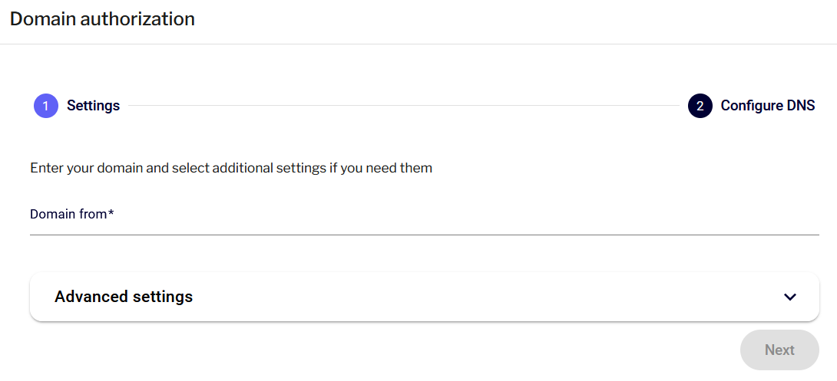The height and width of the screenshot is (381, 837).
Task: Click the step 2 circle icon
Action: pos(700,106)
